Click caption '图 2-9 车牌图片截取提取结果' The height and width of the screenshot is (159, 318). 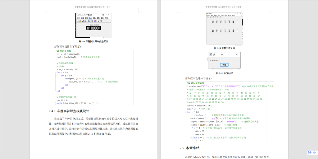(93, 41)
